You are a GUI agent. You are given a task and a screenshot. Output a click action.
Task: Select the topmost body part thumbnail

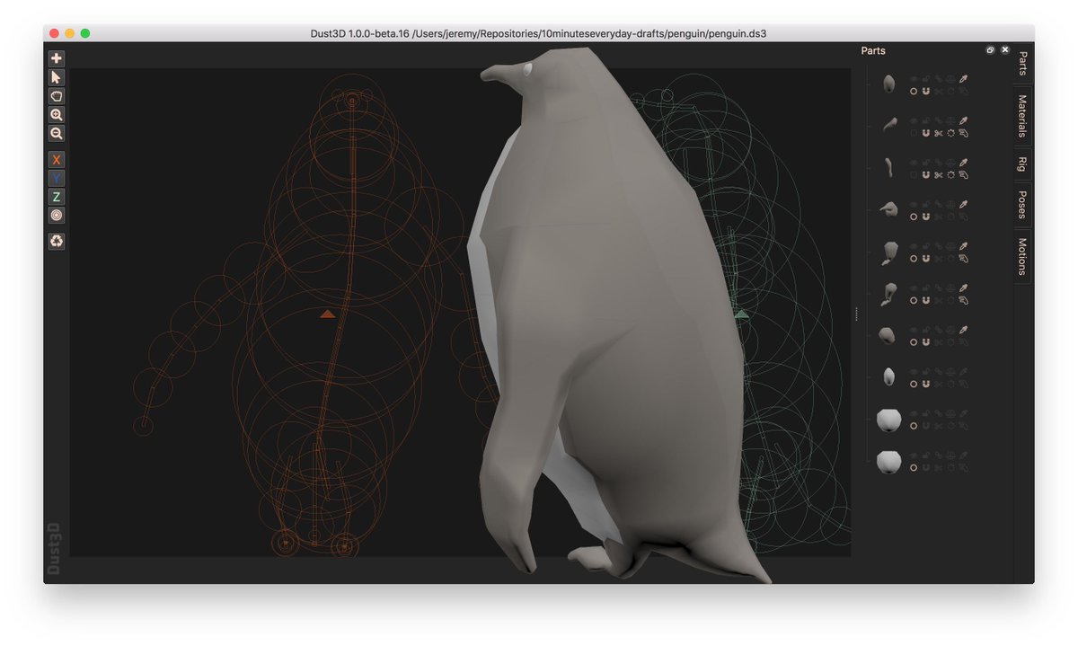888,84
